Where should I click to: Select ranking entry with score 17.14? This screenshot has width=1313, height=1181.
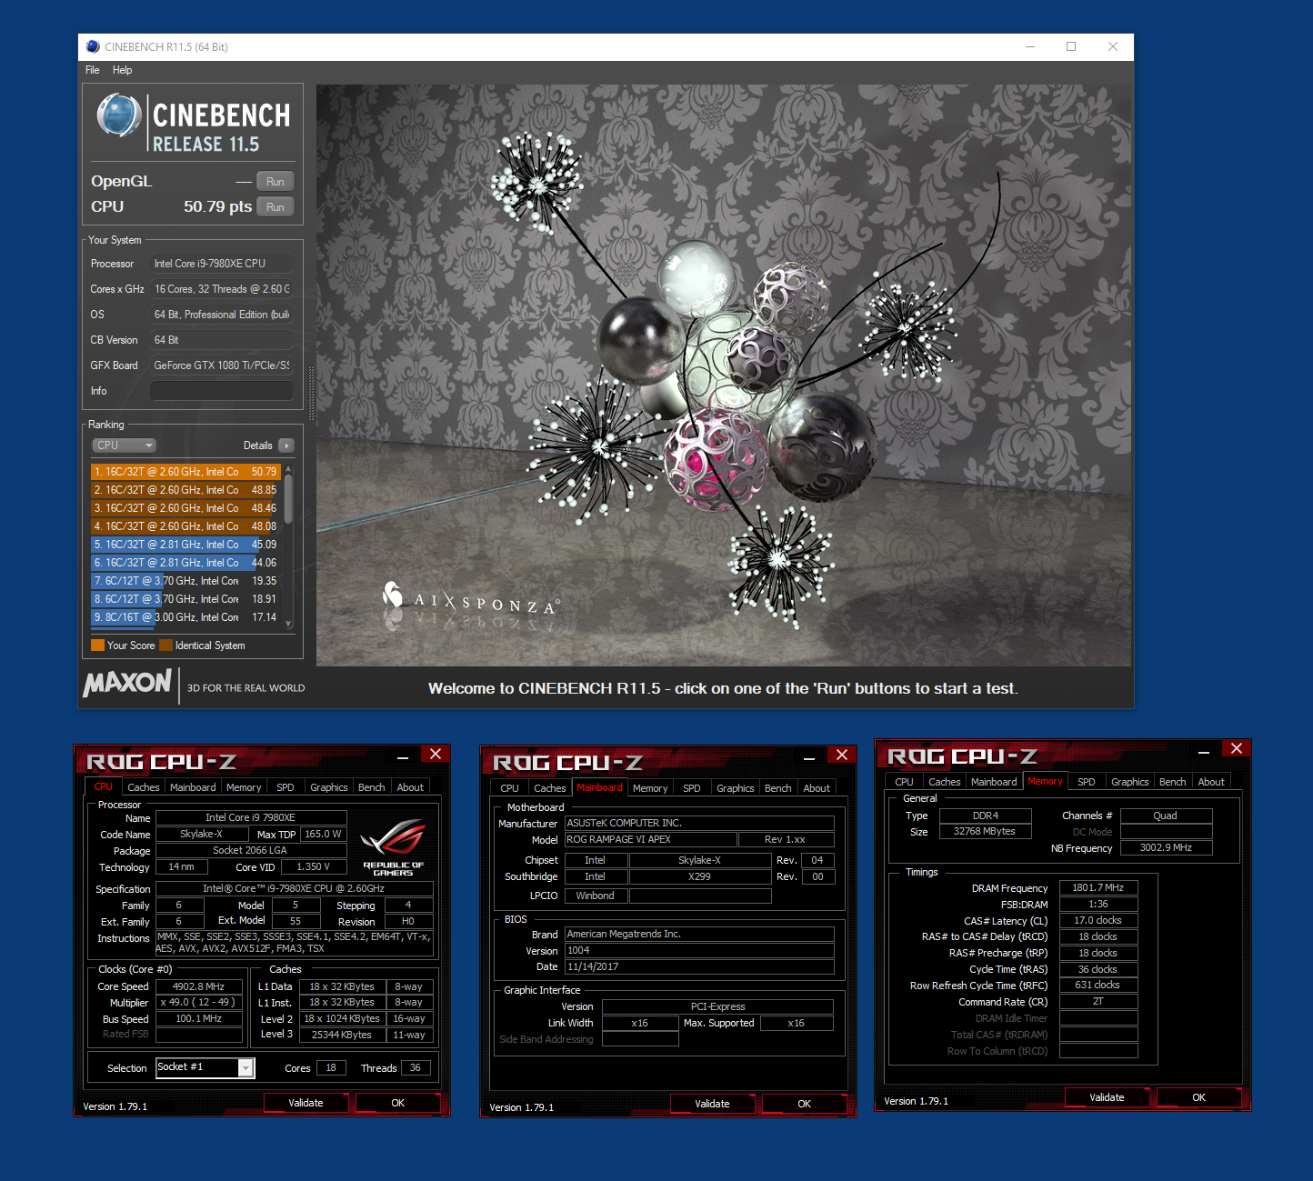[x=185, y=617]
